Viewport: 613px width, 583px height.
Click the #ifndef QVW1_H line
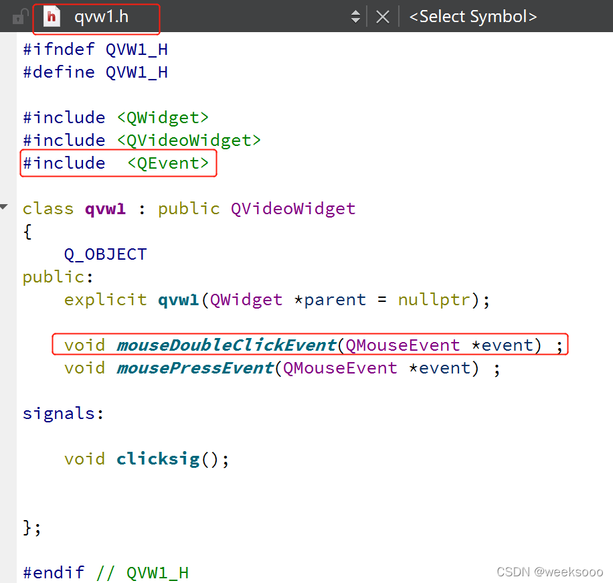pos(95,50)
